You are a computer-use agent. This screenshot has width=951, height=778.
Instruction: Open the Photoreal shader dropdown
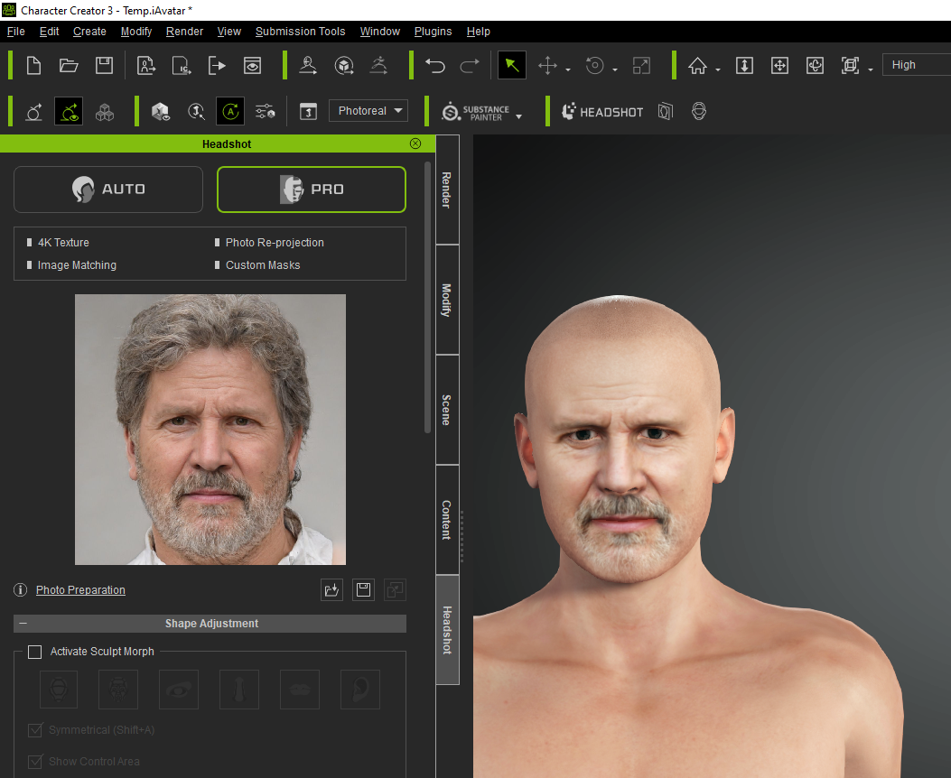point(368,111)
